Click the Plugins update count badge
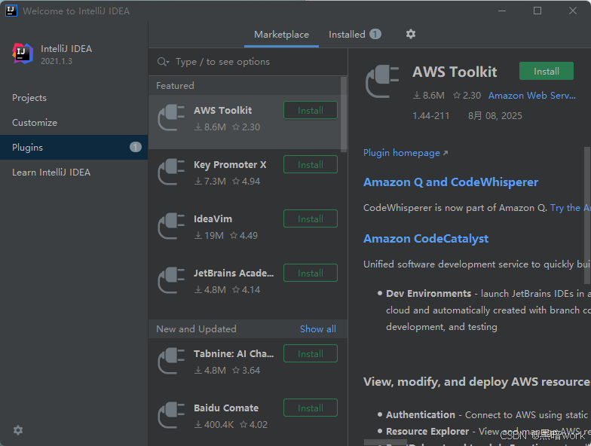 pos(136,147)
